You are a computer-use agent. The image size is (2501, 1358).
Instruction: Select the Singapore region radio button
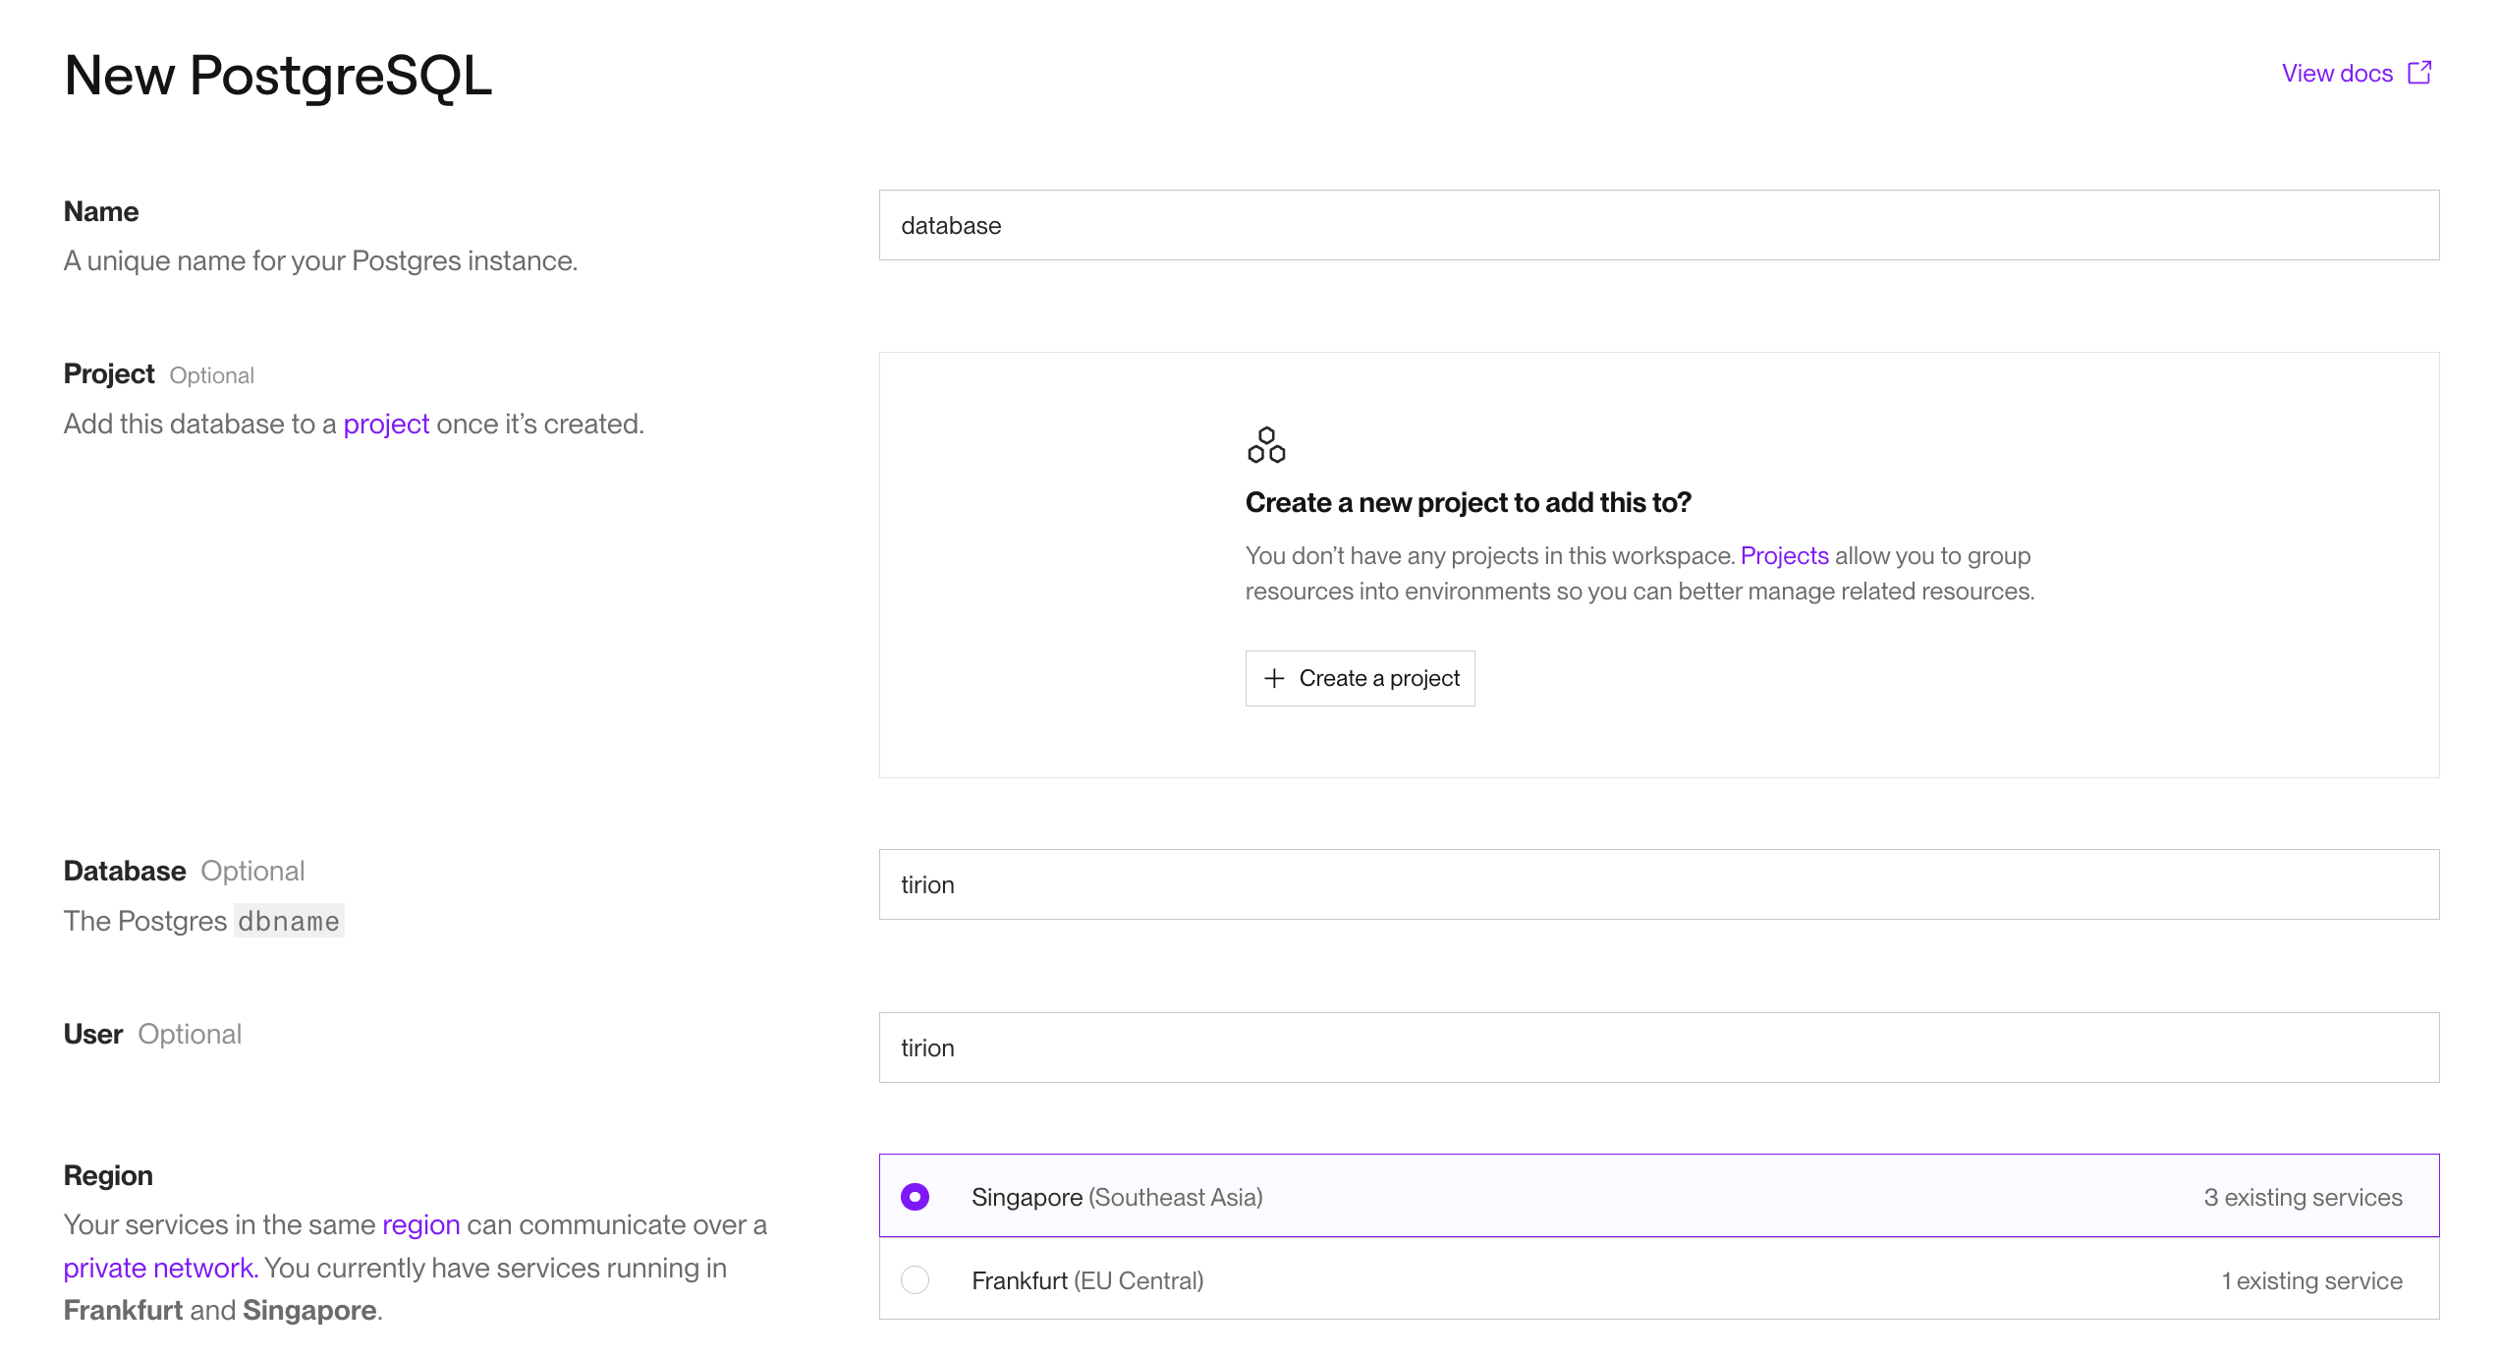pyautogui.click(x=915, y=1197)
